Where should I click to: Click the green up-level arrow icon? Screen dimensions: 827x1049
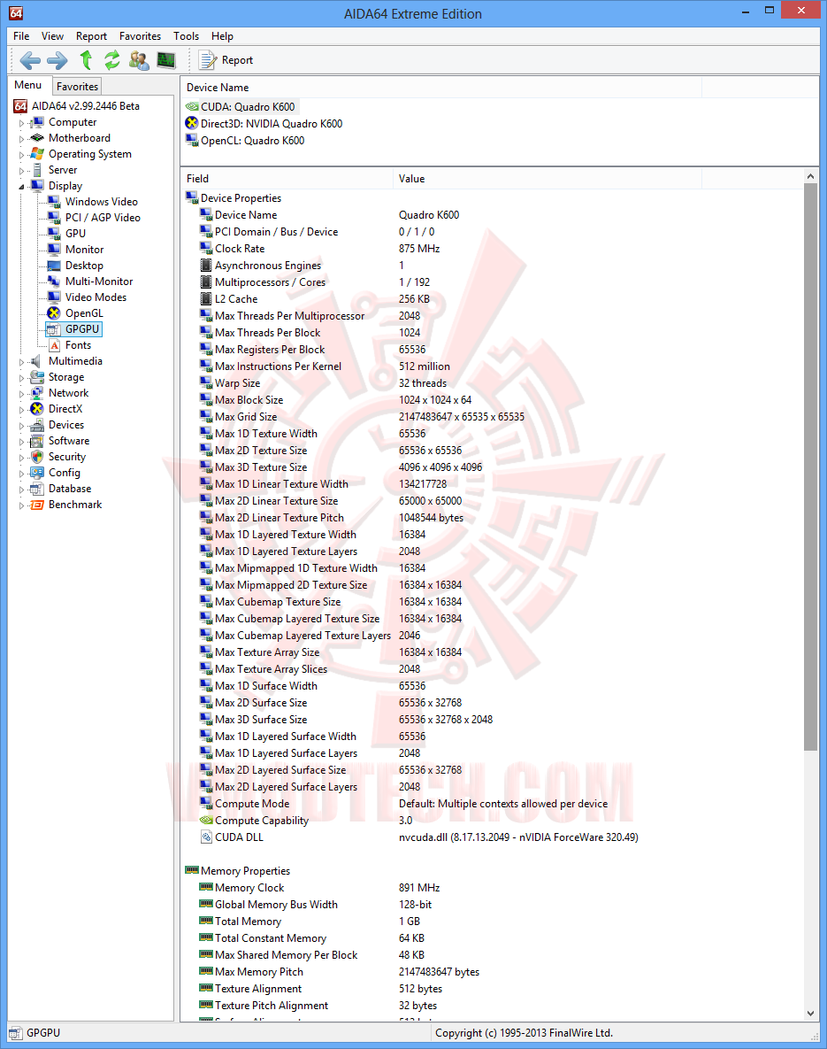[x=86, y=60]
